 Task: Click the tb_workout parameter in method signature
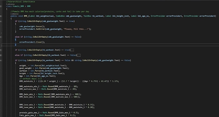click(98, 16)
